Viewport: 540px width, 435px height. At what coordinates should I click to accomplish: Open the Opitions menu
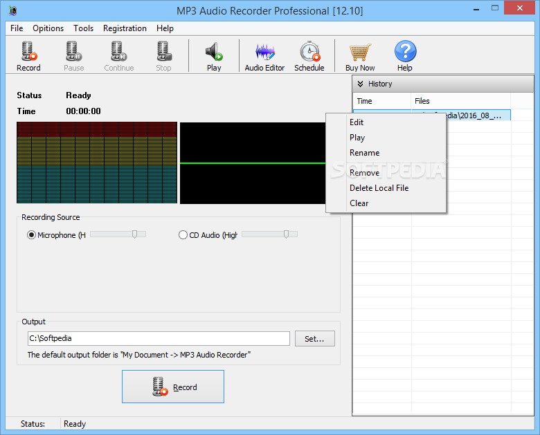tap(48, 28)
